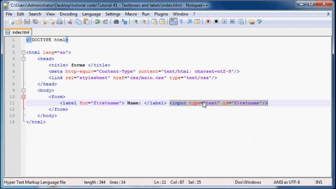Image resolution: width=336 pixels, height=189 pixels.
Task: Open the Macro menu
Action: pyautogui.click(x=131, y=14)
